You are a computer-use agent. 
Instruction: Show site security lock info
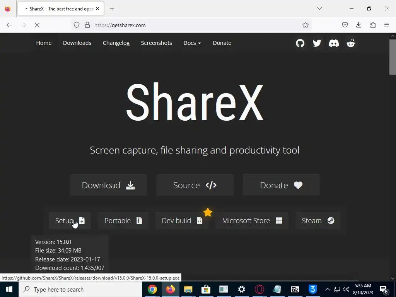coord(87,25)
